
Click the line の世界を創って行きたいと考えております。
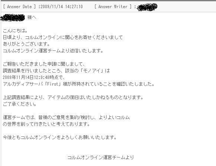pyautogui.click(x=46, y=124)
